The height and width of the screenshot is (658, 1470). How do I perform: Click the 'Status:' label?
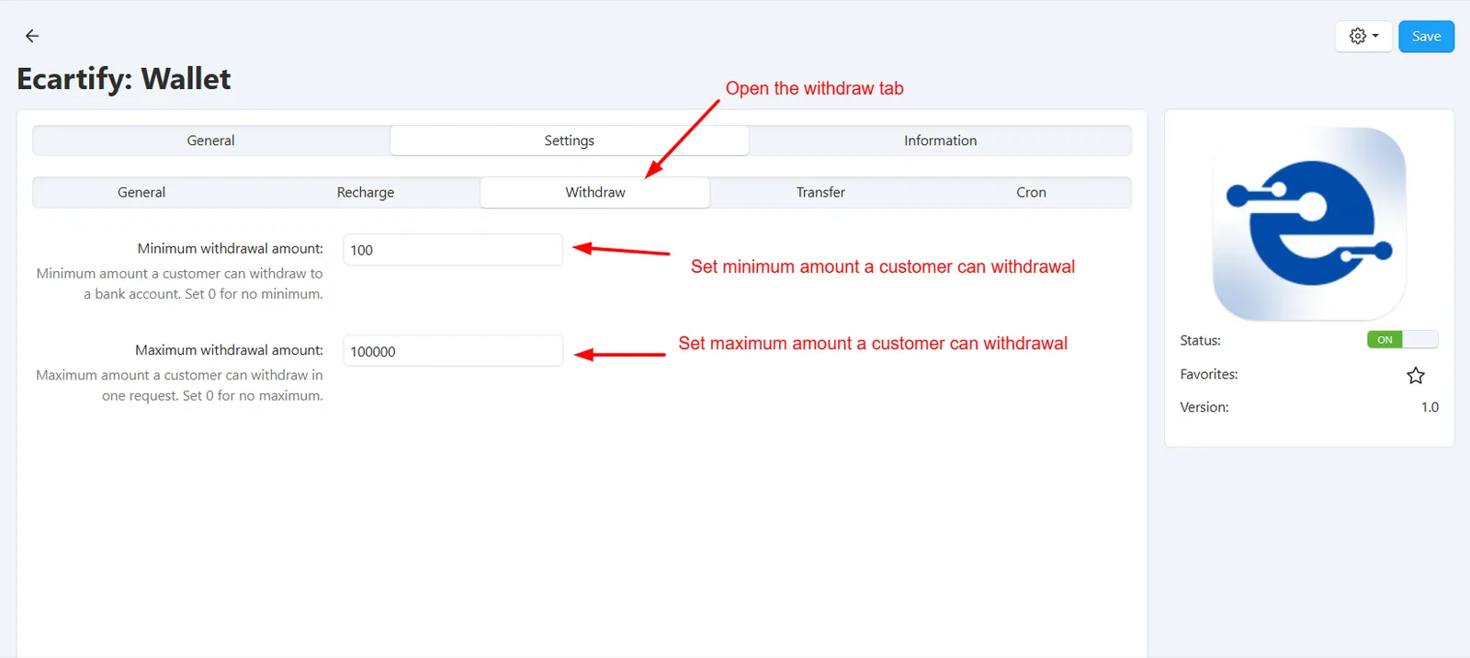[1200, 340]
